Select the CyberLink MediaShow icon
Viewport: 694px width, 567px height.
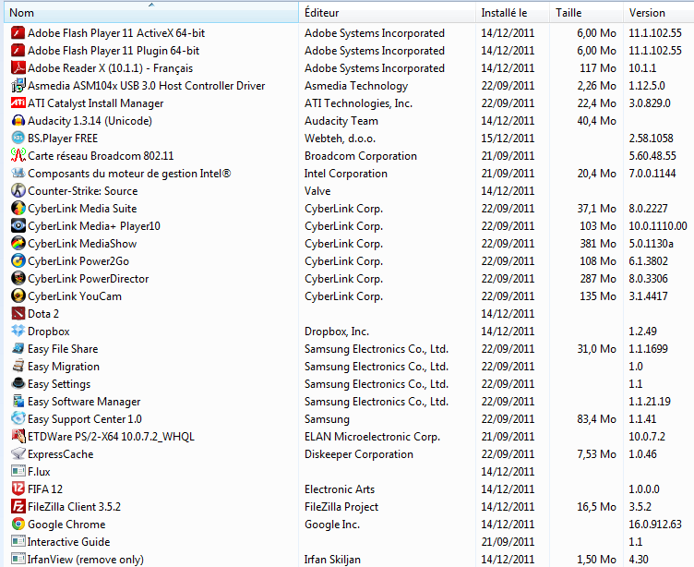[x=18, y=244]
